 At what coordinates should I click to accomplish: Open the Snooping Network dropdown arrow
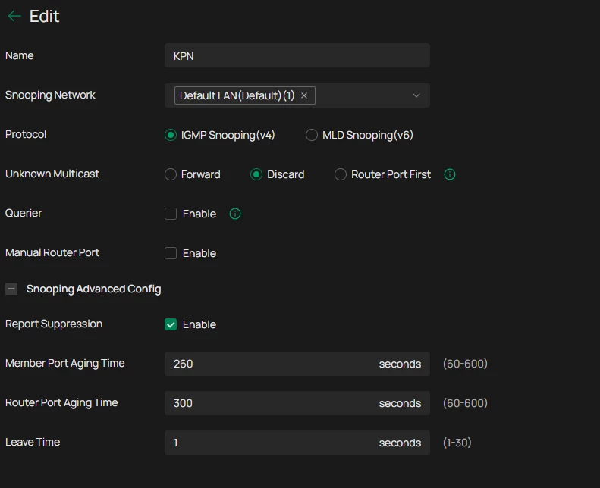click(416, 95)
